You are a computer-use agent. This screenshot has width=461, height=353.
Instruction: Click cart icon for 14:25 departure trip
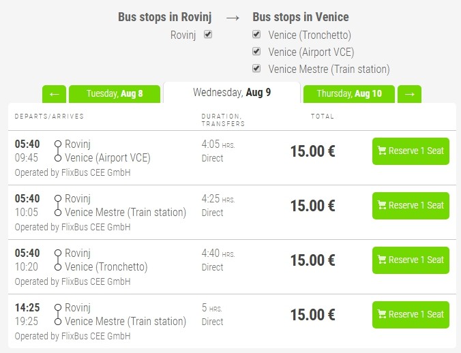[x=382, y=314]
